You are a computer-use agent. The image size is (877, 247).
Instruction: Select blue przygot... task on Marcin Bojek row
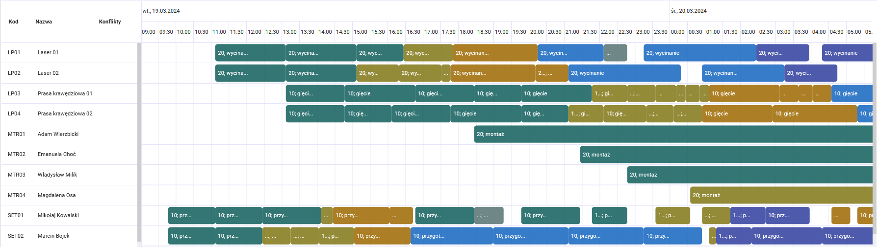452,236
